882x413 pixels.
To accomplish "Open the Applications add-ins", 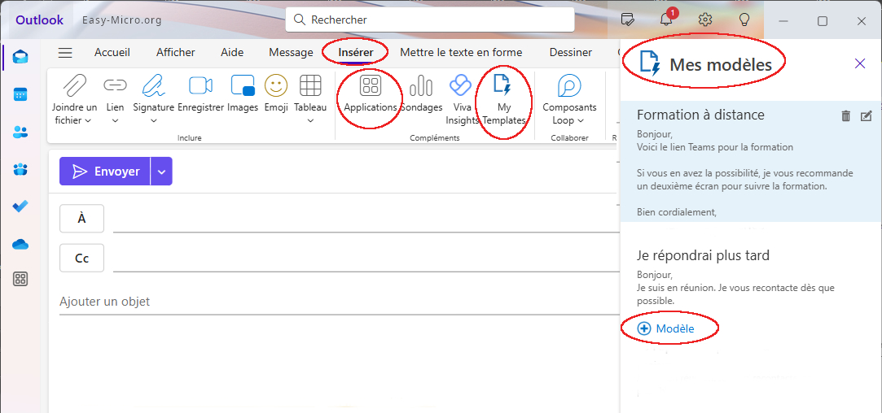I will pyautogui.click(x=370, y=93).
